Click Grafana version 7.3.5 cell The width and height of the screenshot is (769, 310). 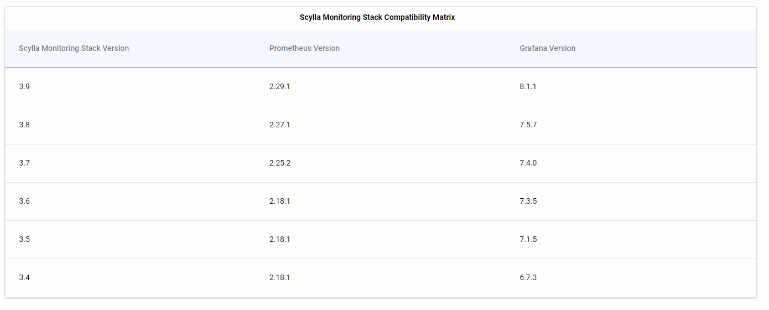point(528,201)
